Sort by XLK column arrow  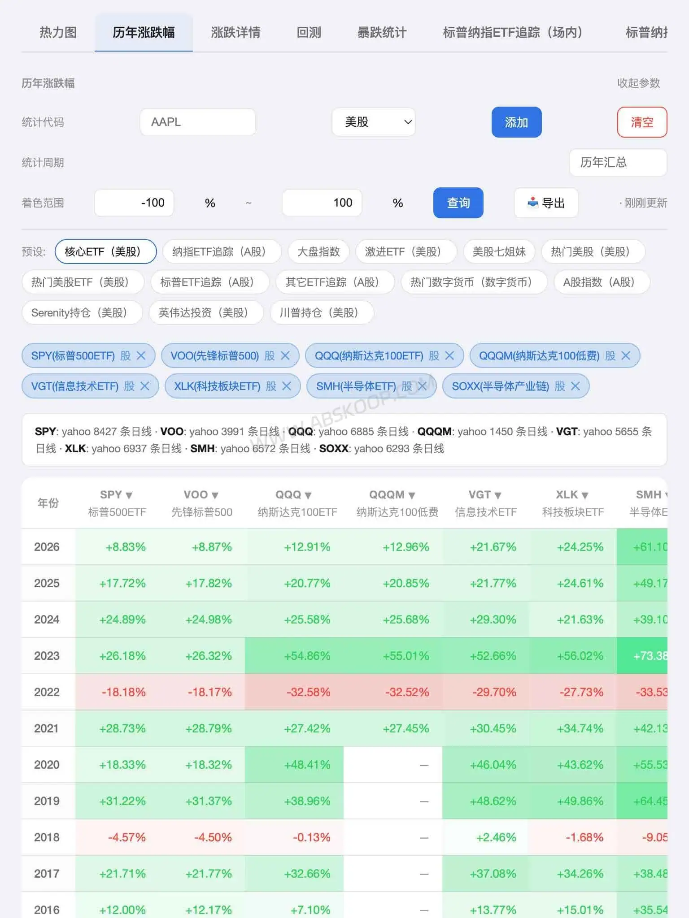coord(584,495)
